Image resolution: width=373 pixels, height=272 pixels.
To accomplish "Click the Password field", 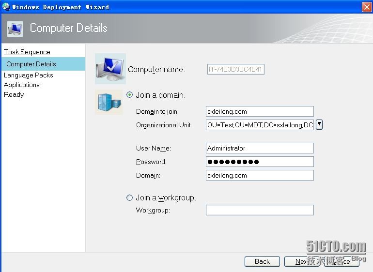I will tap(260, 162).
